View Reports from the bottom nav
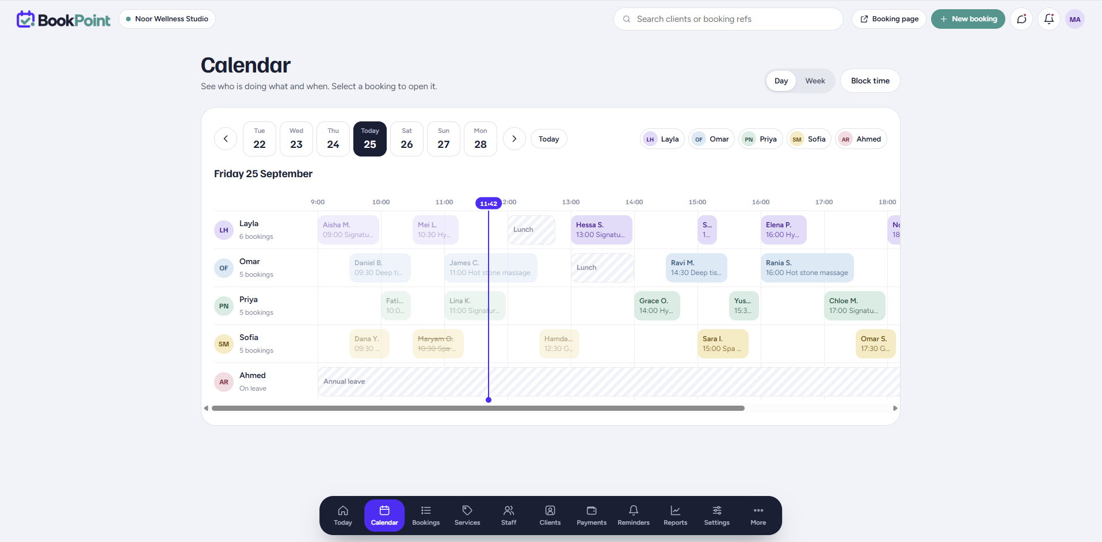This screenshot has width=1102, height=542. pyautogui.click(x=676, y=516)
